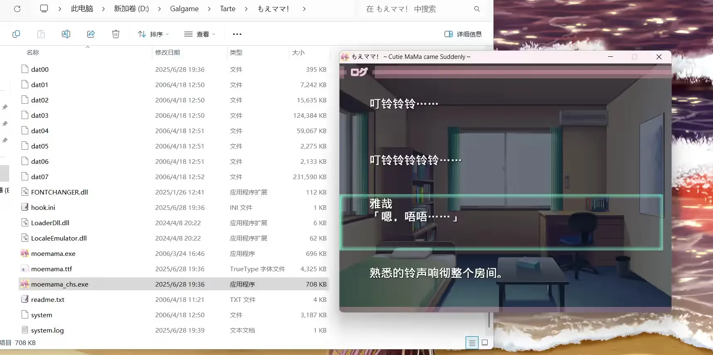This screenshot has width=713, height=355.
Task: Select the dat05 file name
Action: coord(40,146)
